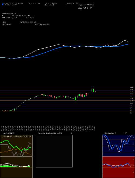
Task: Click the 'Day Vol: 0 M' value
Action: coord(85,8)
